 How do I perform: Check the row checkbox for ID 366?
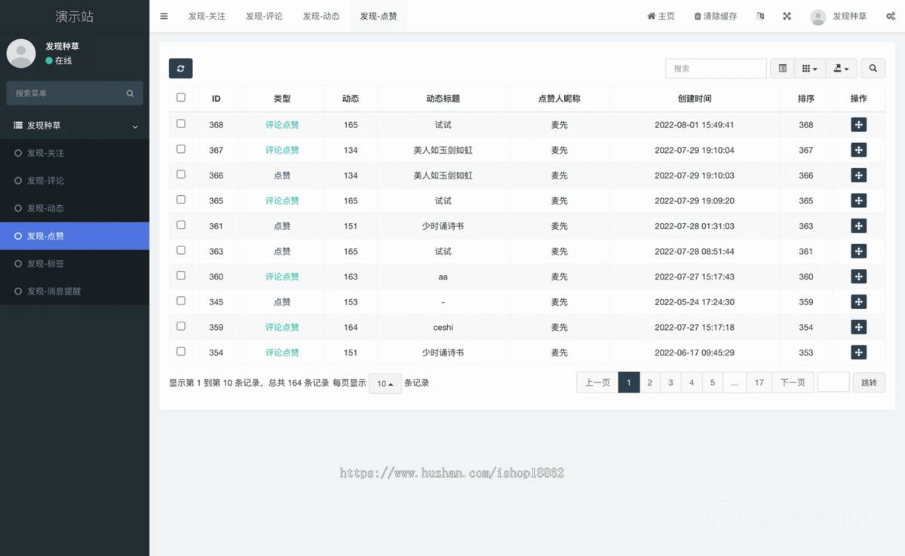tap(180, 174)
